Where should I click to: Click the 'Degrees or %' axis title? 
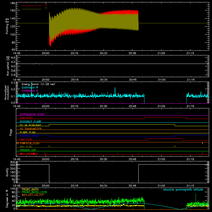tap(7, 198)
